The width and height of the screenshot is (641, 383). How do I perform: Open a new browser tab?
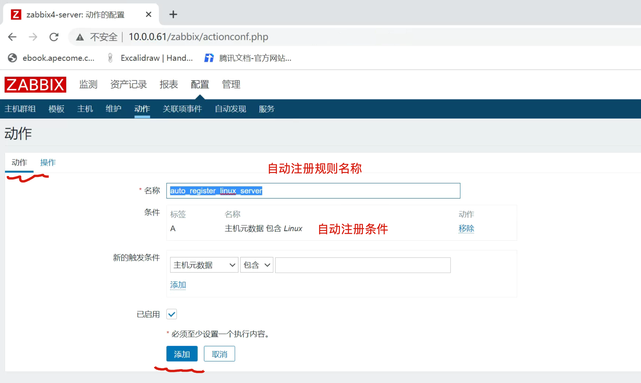point(173,14)
